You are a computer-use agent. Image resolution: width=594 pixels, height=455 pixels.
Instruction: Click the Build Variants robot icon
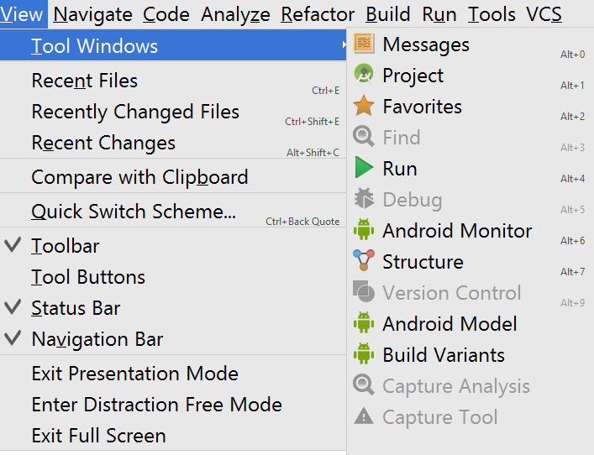click(x=364, y=353)
